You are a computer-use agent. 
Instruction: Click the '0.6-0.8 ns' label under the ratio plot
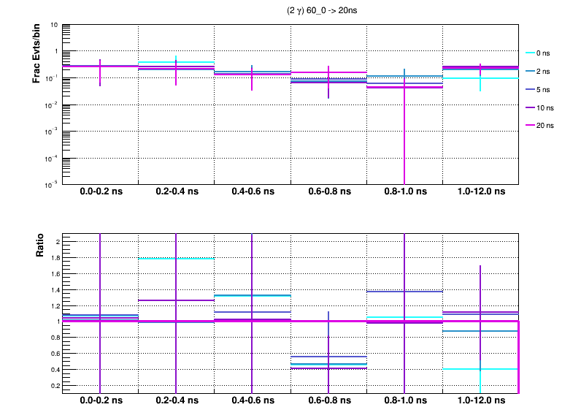point(328,401)
